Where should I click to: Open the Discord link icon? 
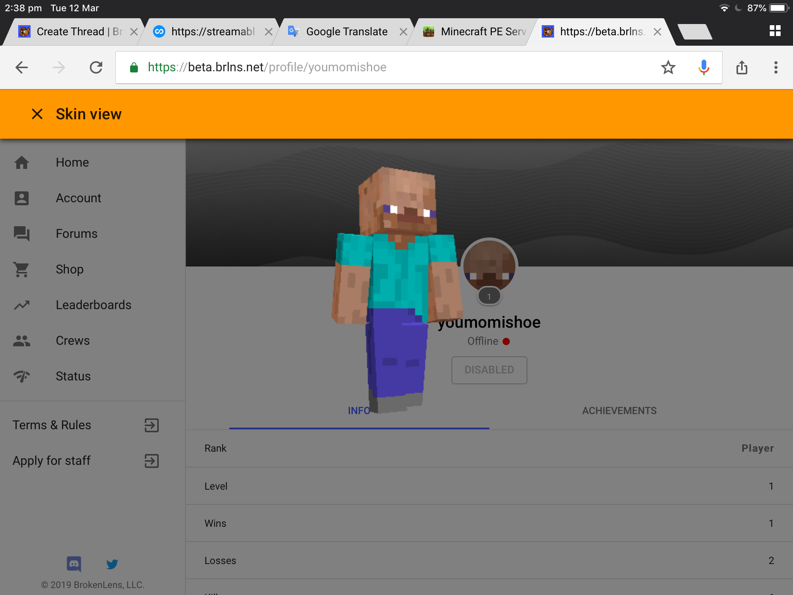[x=74, y=564]
